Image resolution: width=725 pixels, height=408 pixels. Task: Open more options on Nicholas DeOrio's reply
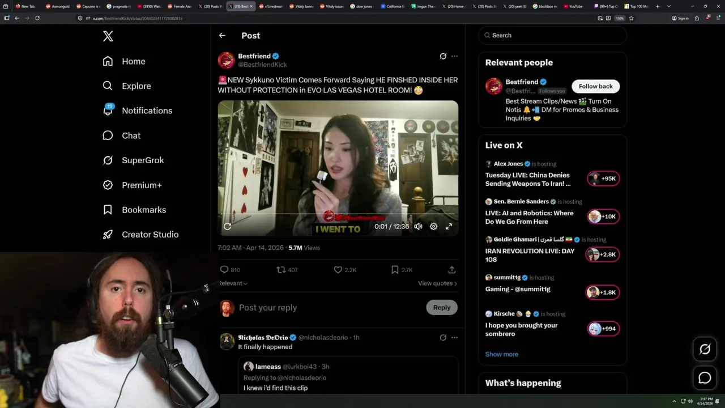454,337
